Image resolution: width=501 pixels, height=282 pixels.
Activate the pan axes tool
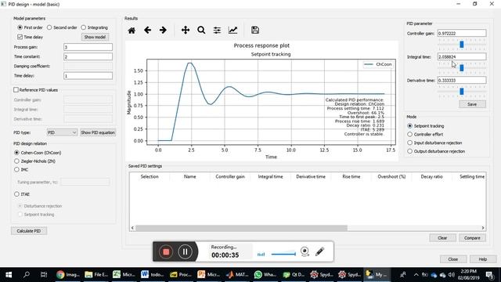click(186, 31)
